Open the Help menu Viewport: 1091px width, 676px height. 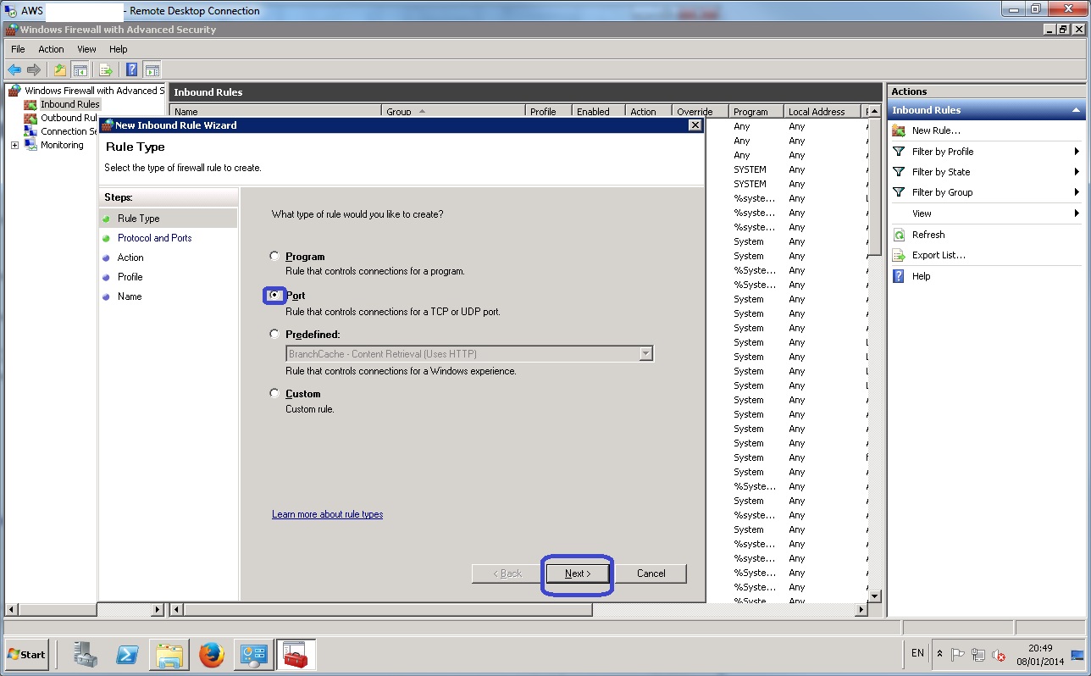coord(119,49)
